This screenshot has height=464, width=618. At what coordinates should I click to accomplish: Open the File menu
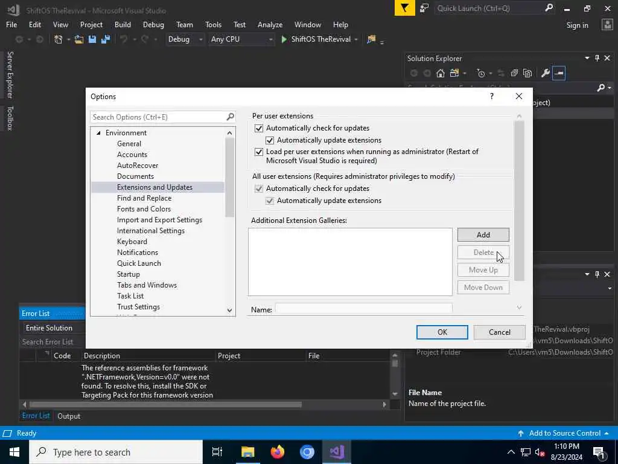click(11, 24)
